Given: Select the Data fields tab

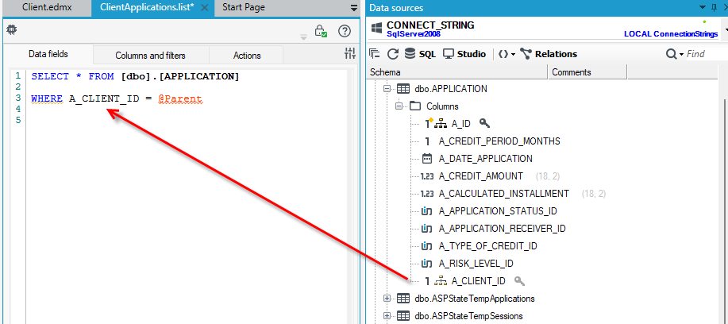Looking at the screenshot, I should click(48, 54).
